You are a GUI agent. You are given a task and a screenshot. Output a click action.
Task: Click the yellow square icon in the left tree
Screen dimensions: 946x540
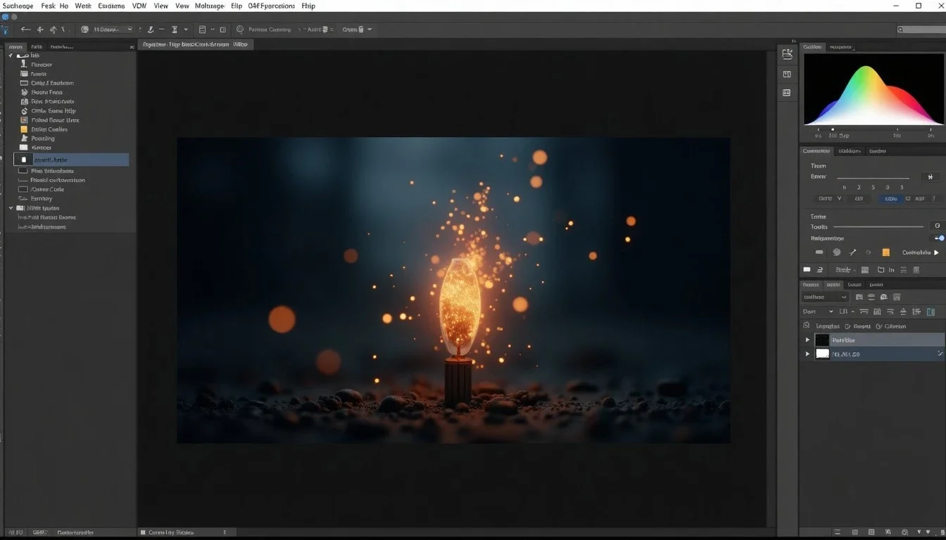24,129
